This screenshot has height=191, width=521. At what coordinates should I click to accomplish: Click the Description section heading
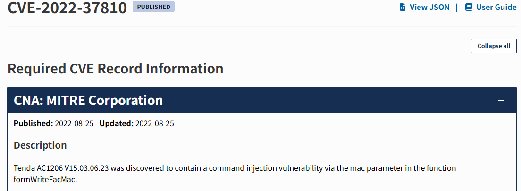point(40,145)
